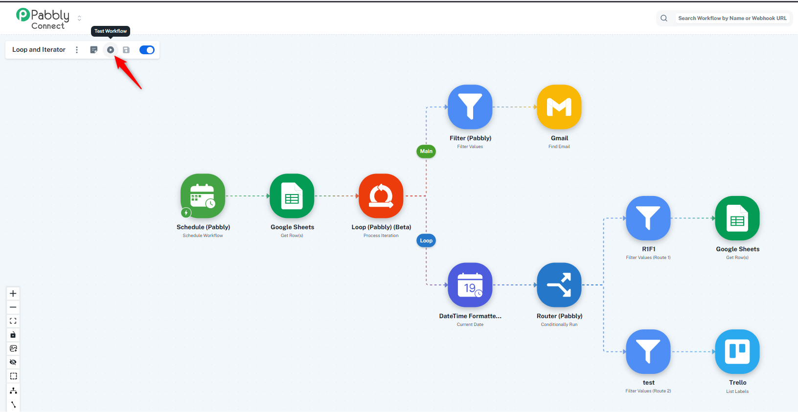Open the Router (Pabbly) node
Screen dimensions: 798x412
559,285
